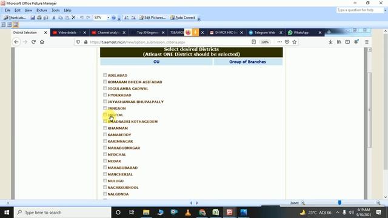Viewport: 388px width, 218px height.
Task: Click the Windows search box
Action: tap(62, 213)
